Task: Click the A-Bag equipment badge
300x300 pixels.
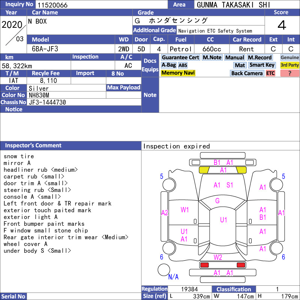Action: coord(168,65)
